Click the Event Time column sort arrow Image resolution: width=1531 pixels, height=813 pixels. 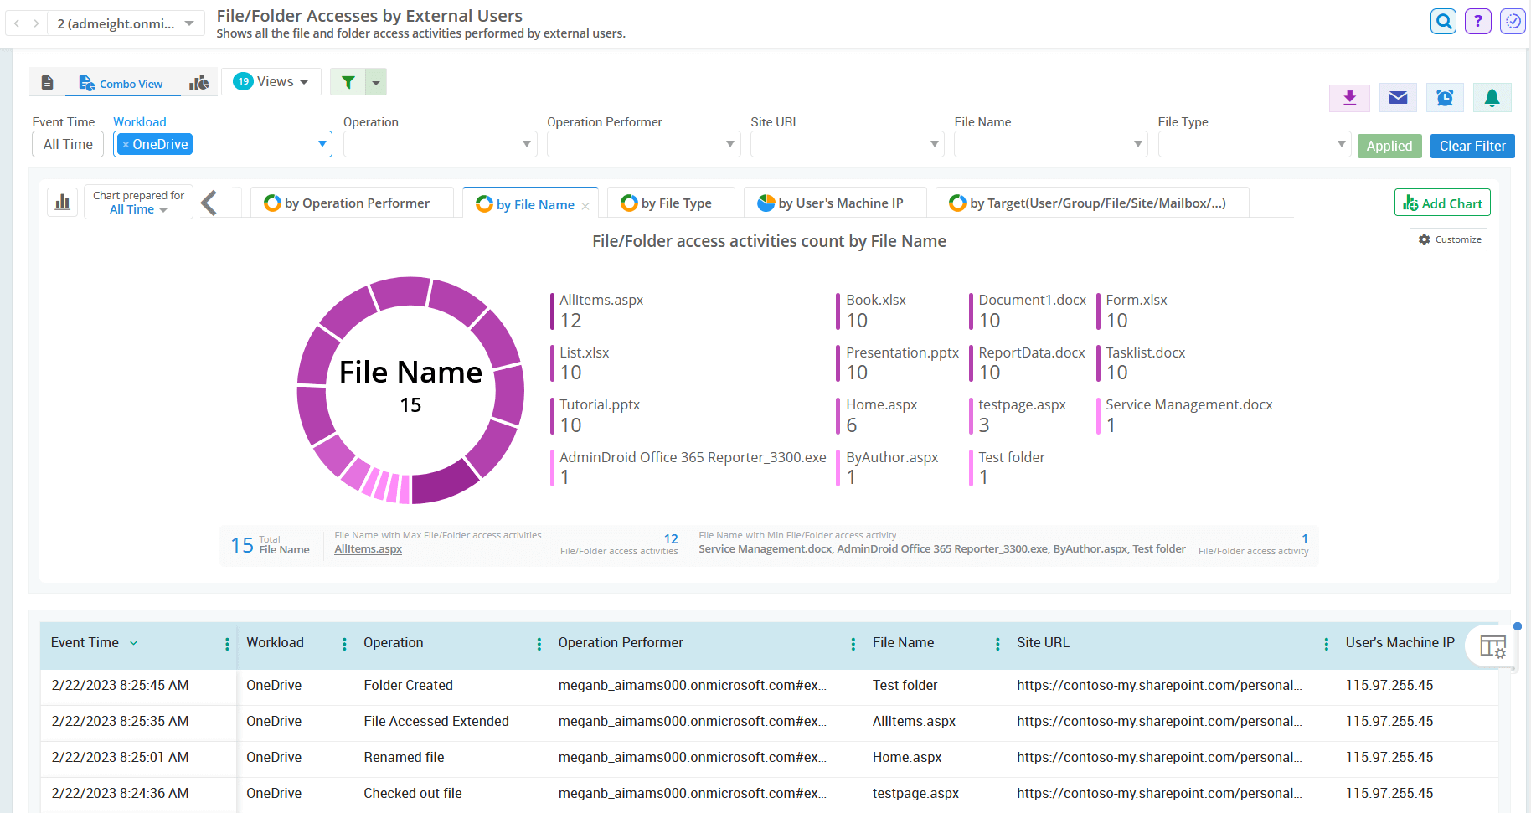[134, 642]
